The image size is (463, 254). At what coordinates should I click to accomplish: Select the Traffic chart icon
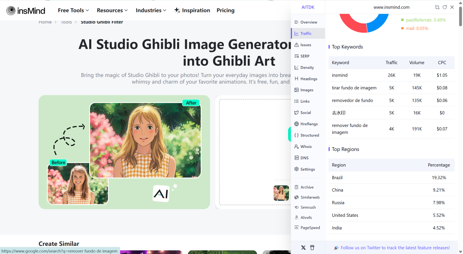click(x=297, y=34)
